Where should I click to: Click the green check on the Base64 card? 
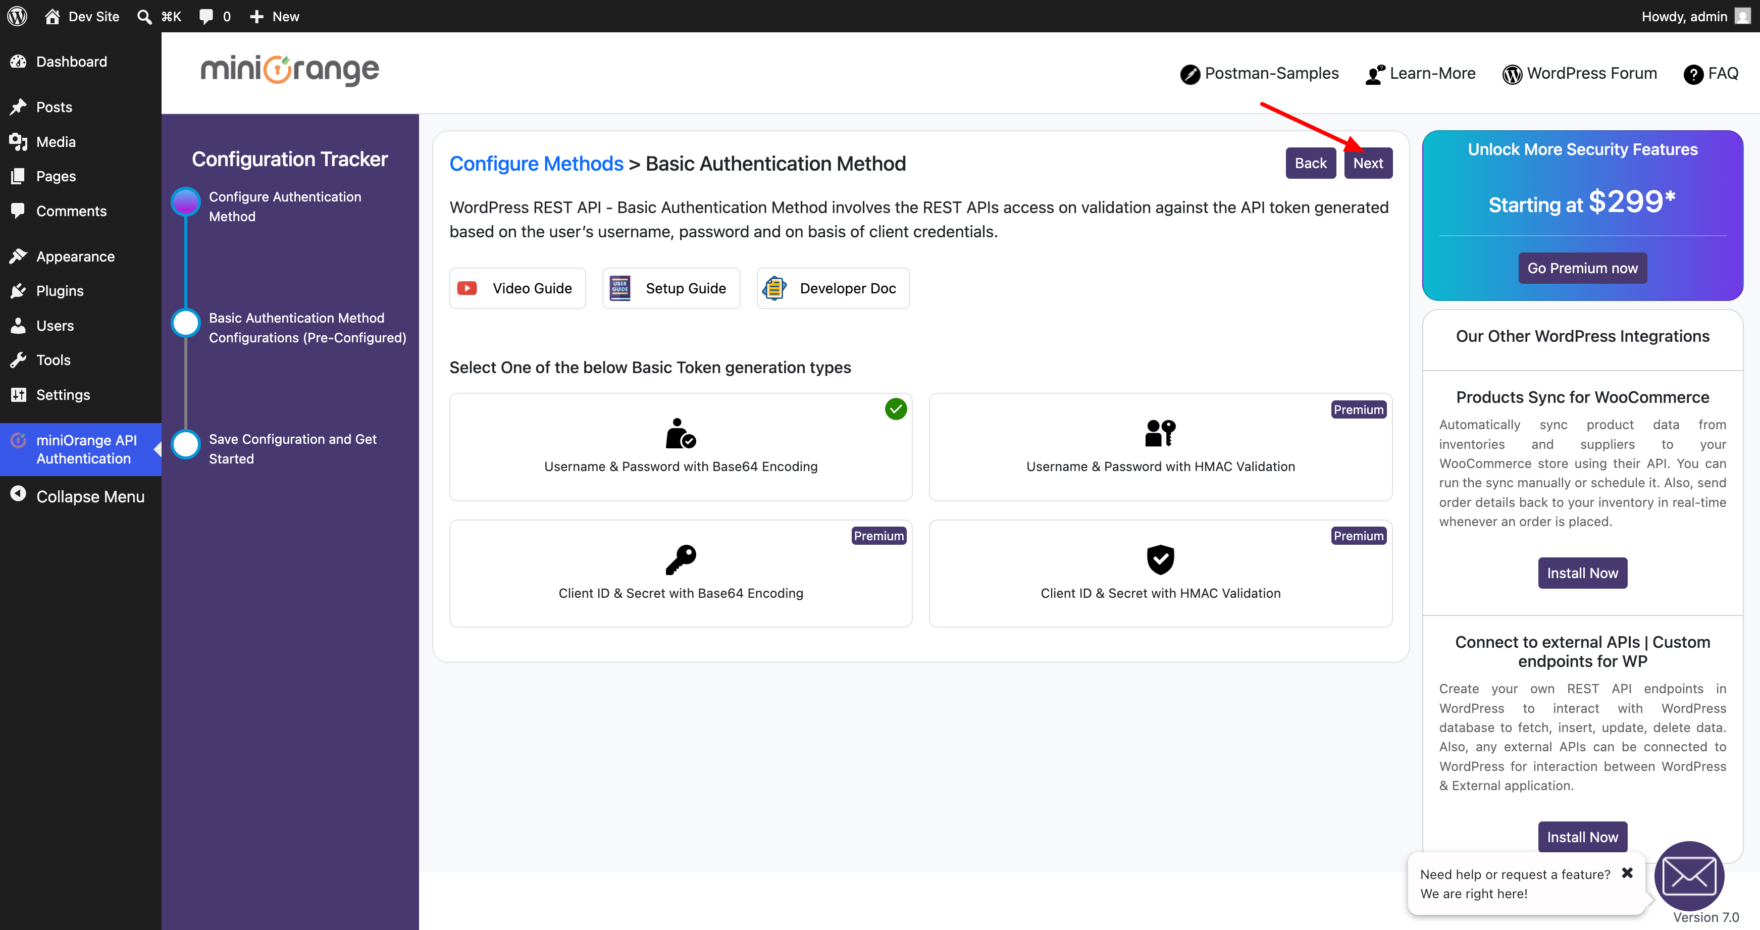click(x=896, y=409)
